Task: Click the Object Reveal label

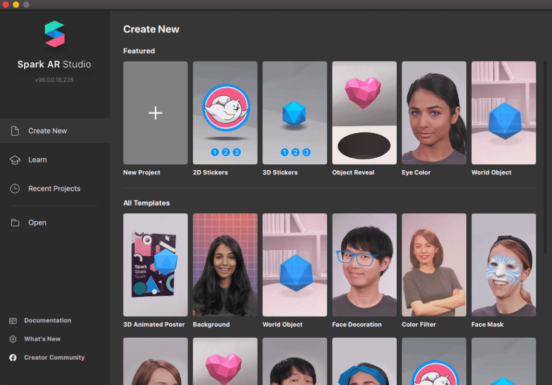Action: coord(353,172)
